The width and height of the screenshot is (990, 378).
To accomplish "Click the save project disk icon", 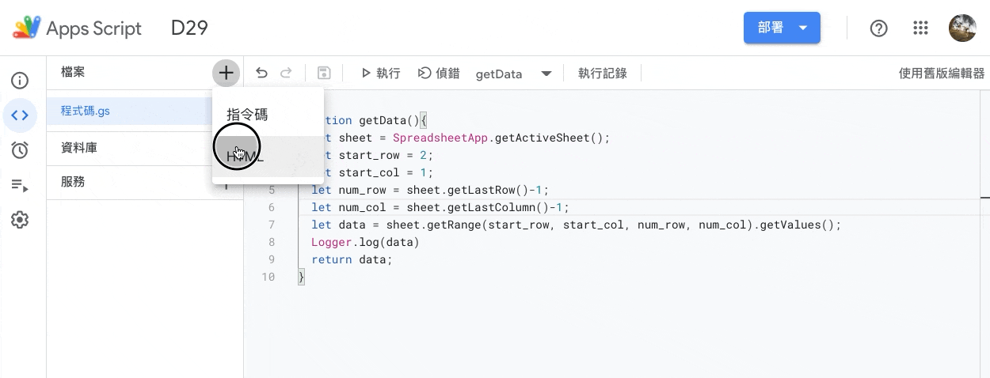I will pyautogui.click(x=323, y=74).
